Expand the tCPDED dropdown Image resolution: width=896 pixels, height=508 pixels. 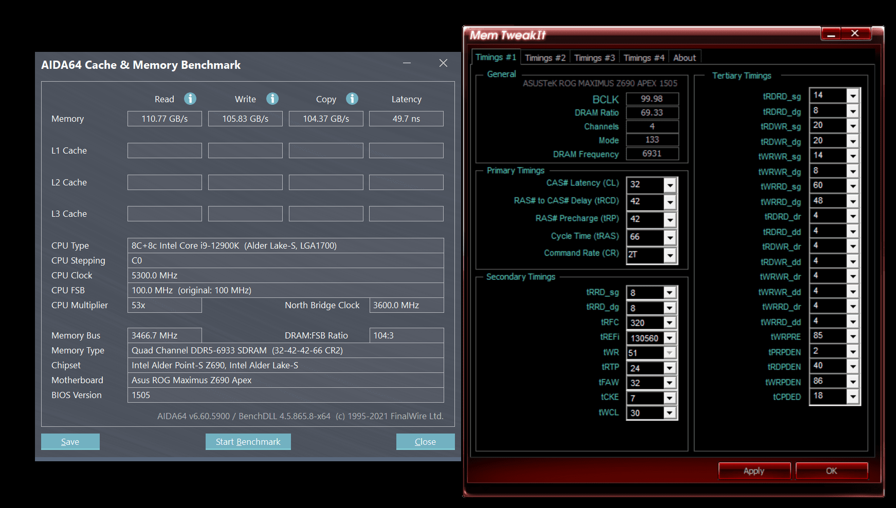853,396
